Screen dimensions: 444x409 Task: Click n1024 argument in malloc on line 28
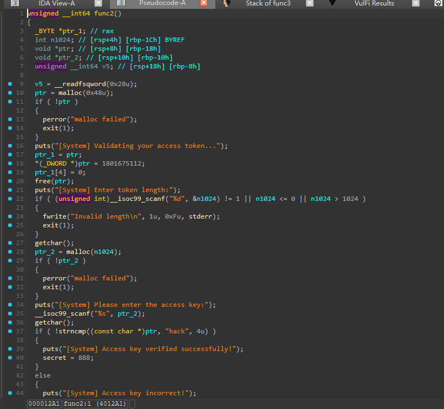(104, 252)
